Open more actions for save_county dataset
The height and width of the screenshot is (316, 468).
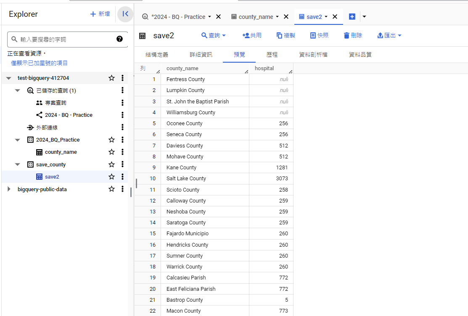click(122, 164)
